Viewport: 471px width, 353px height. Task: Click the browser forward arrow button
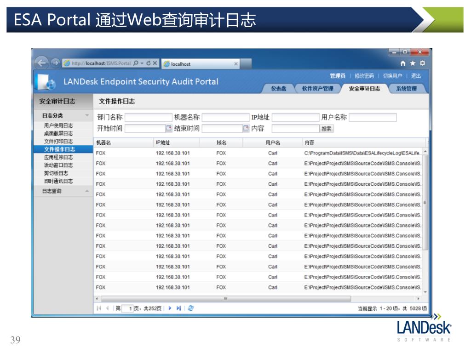pos(55,63)
